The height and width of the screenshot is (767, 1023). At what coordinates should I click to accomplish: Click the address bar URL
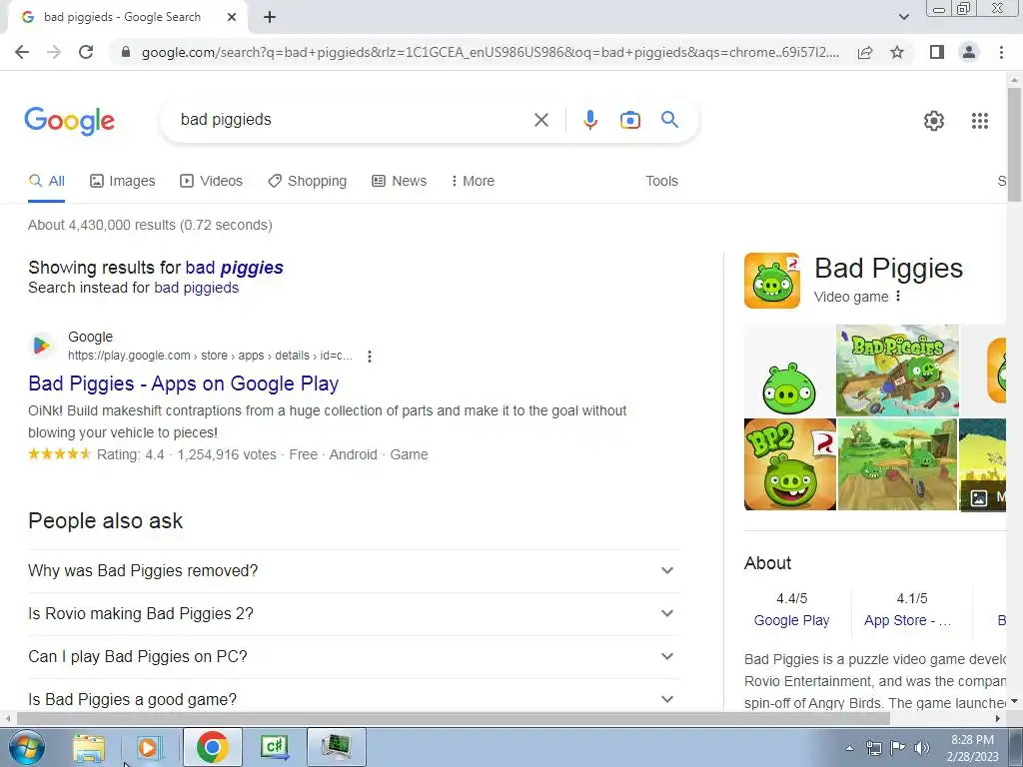tap(490, 52)
